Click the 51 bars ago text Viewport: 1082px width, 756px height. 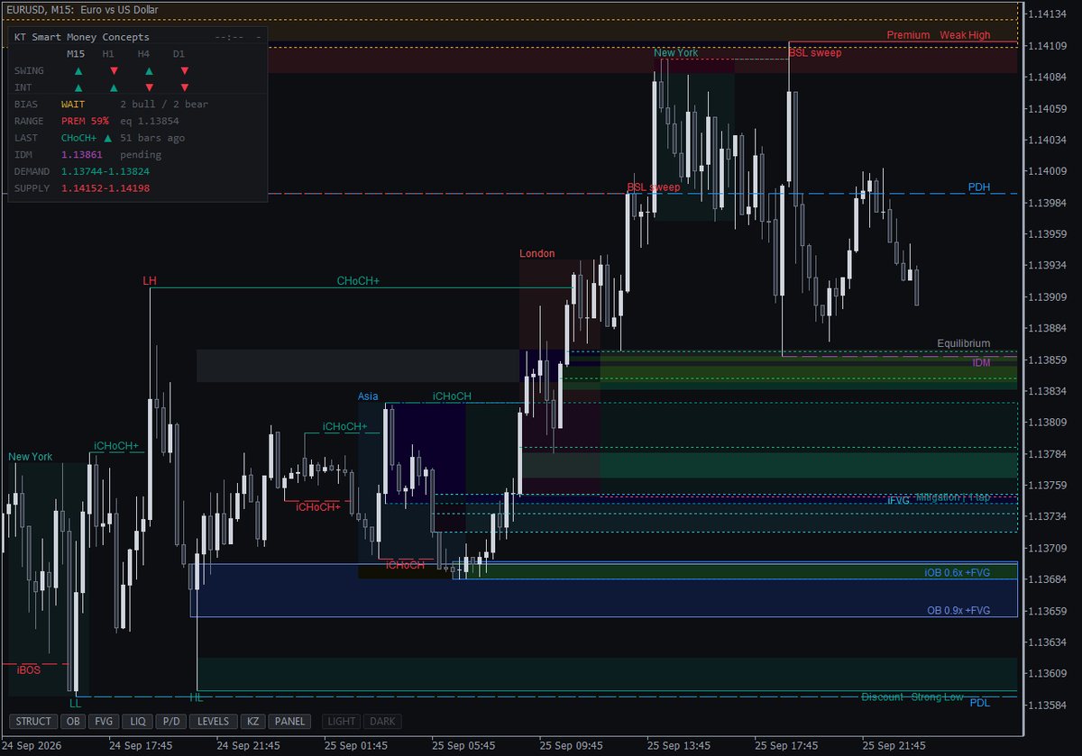click(152, 138)
